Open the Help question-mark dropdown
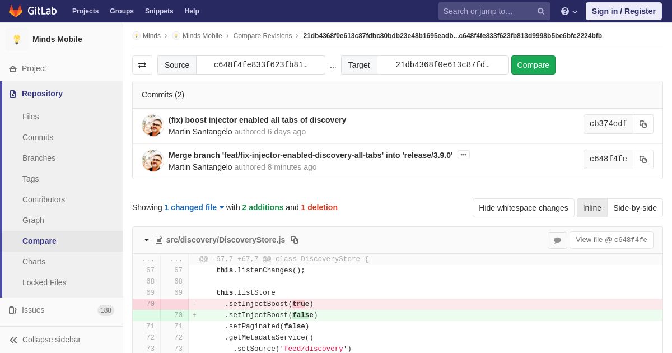672x353 pixels. click(569, 11)
